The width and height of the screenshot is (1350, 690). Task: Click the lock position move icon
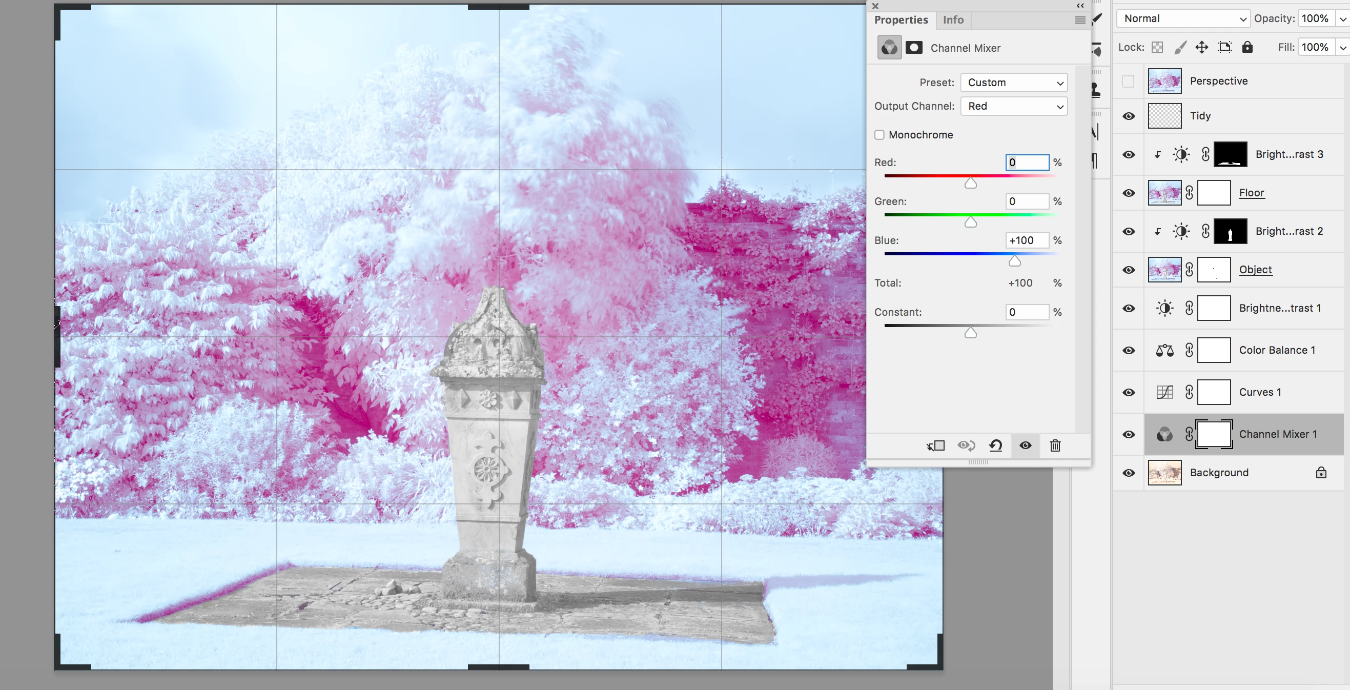point(1201,47)
